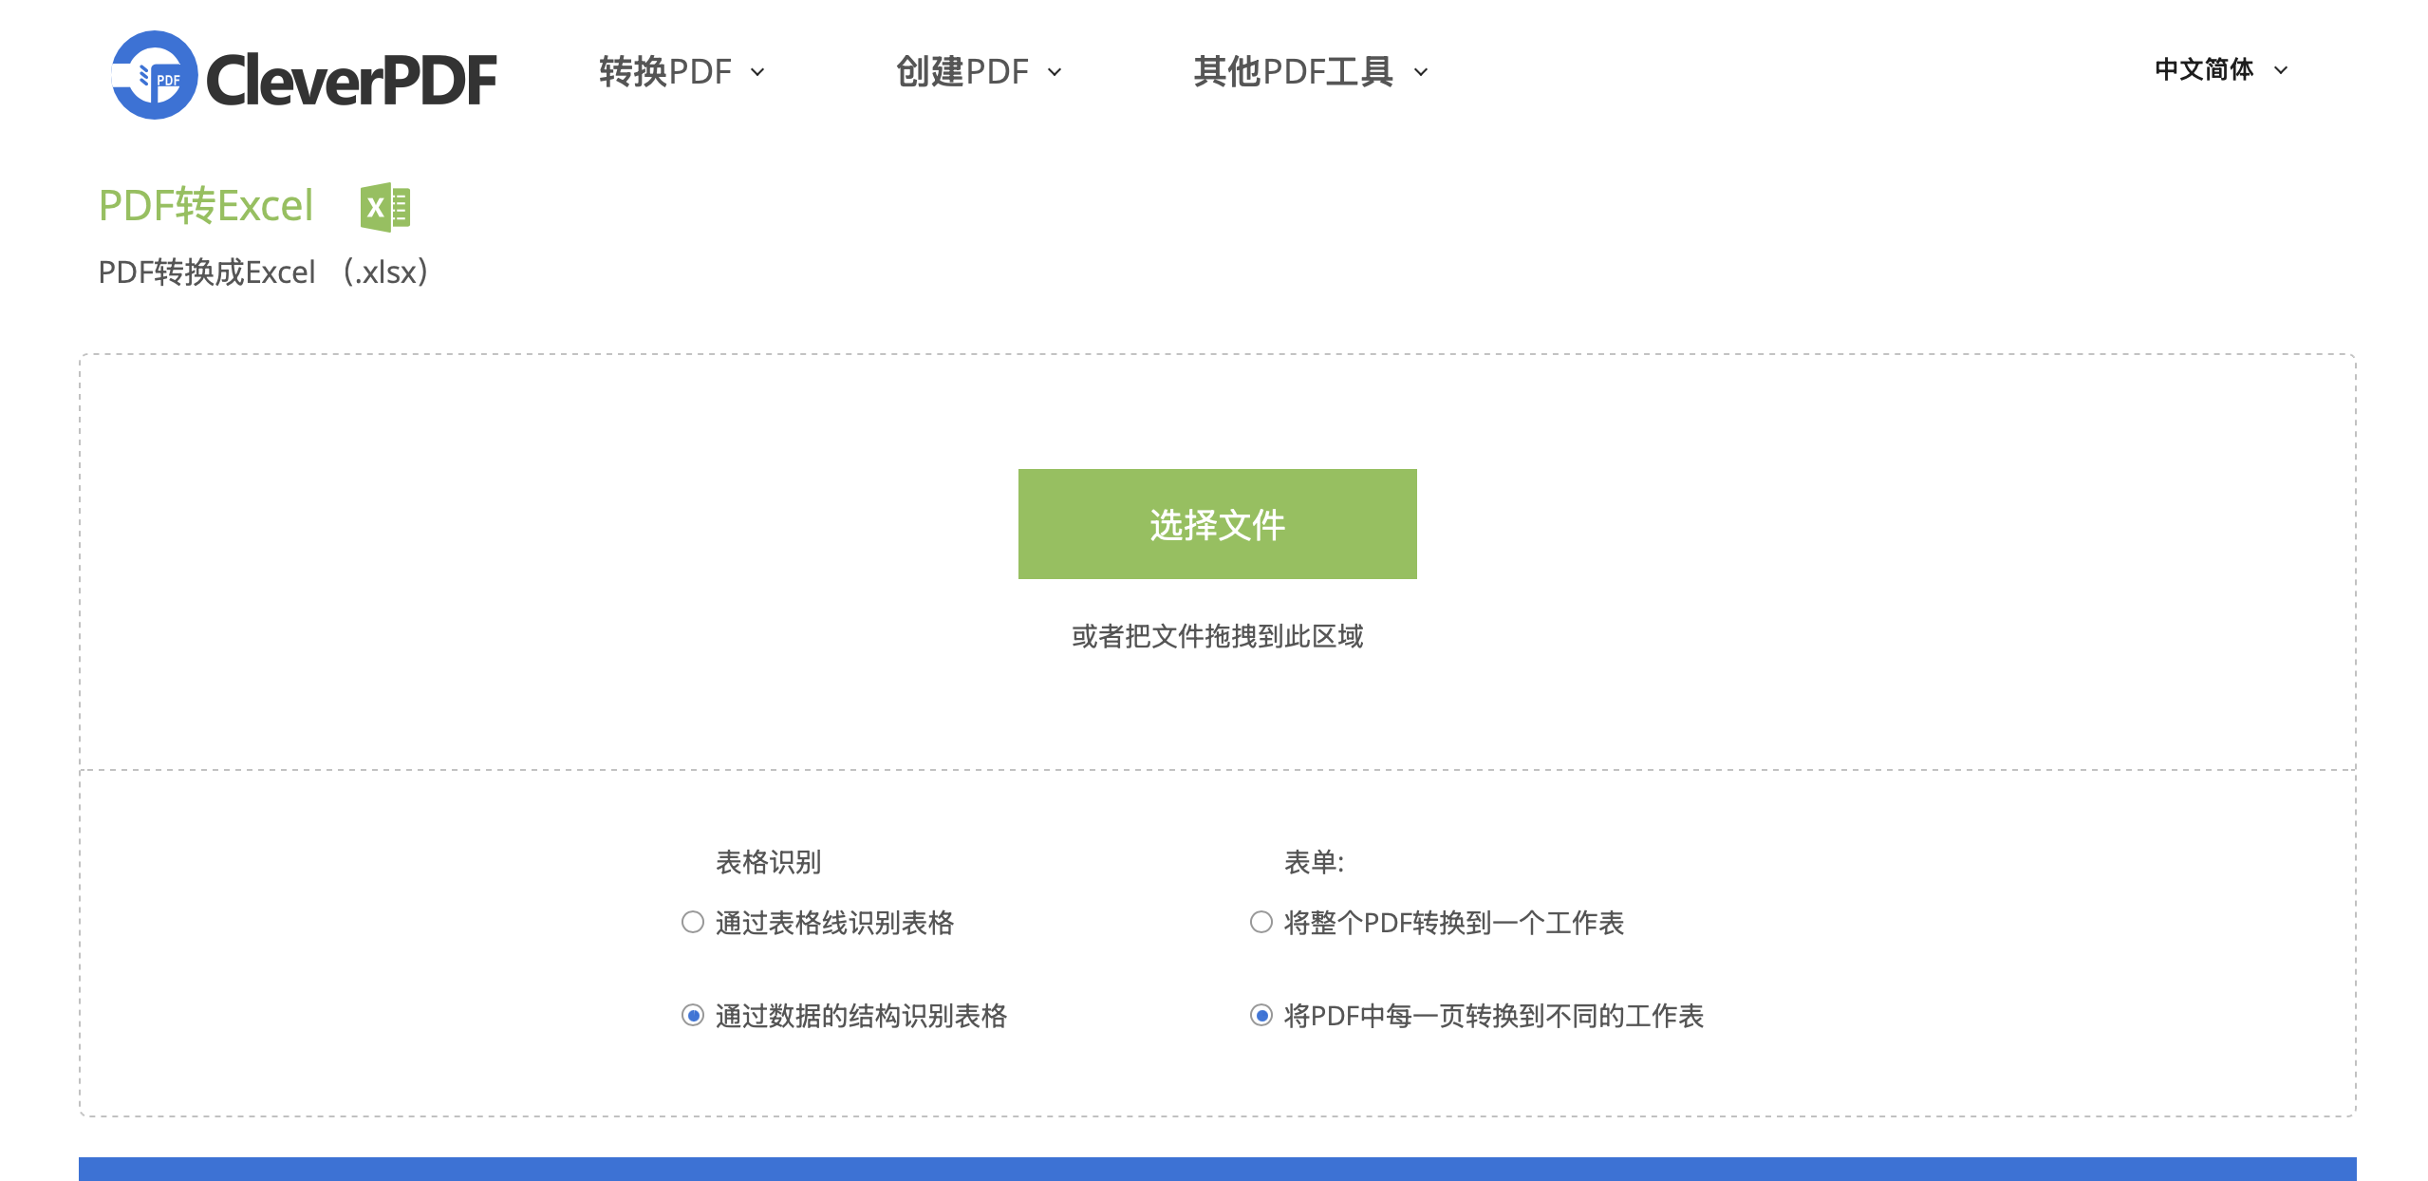Screen dimensions: 2428x1181
Task: Click the CleverPDF wordmark text
Action: click(x=351, y=80)
